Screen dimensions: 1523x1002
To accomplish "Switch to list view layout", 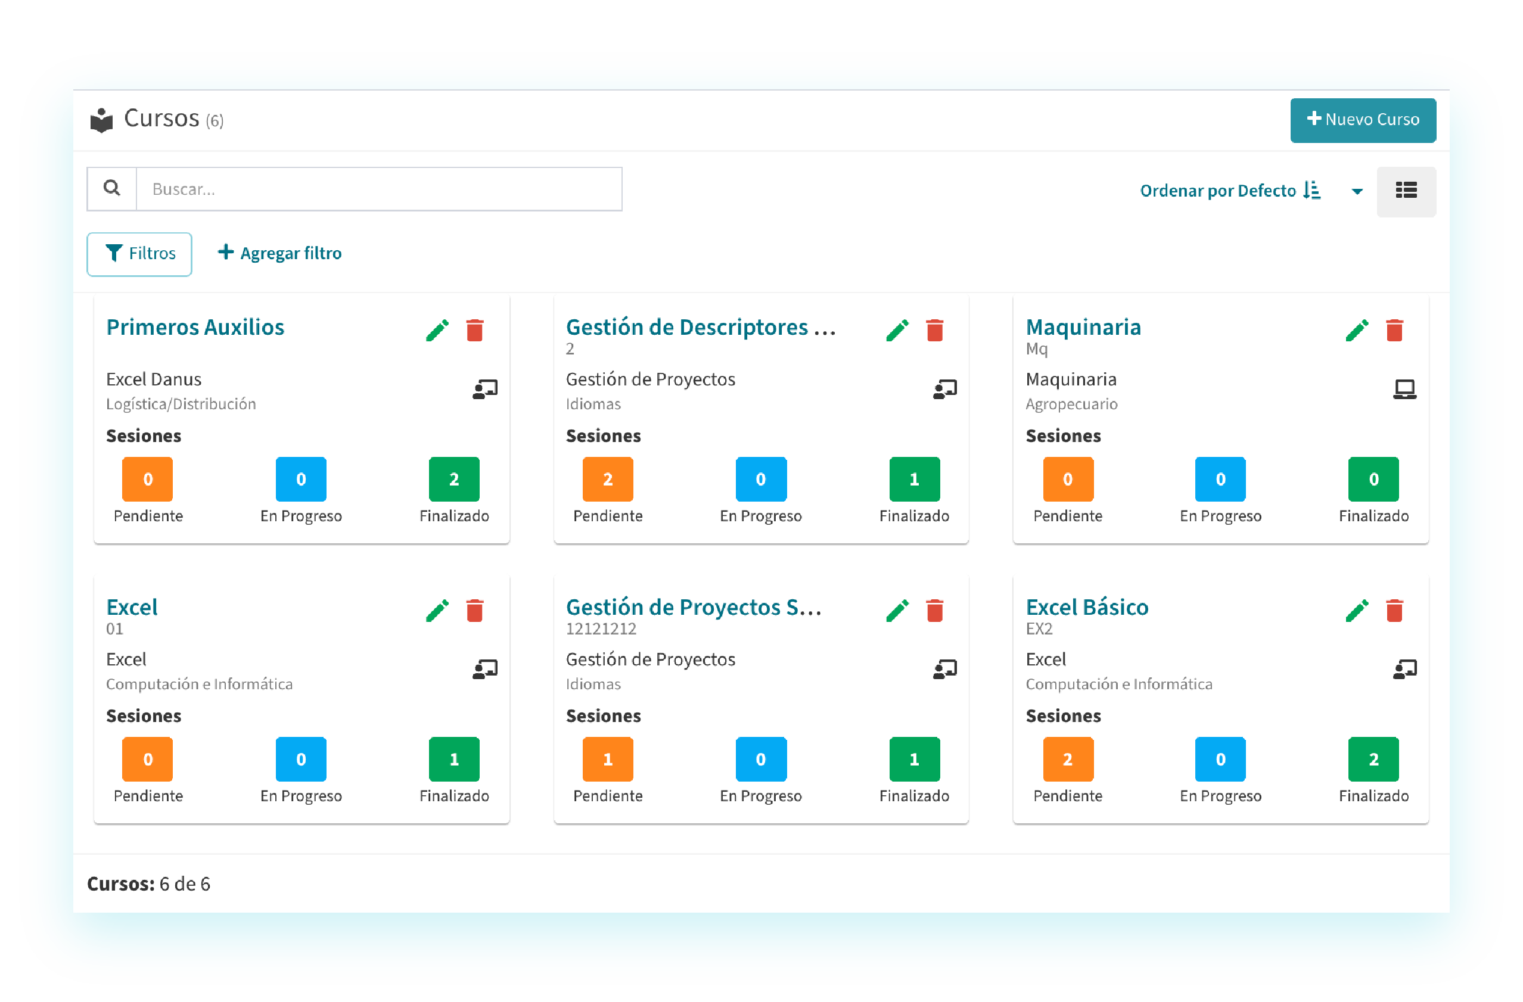I will 1406,191.
